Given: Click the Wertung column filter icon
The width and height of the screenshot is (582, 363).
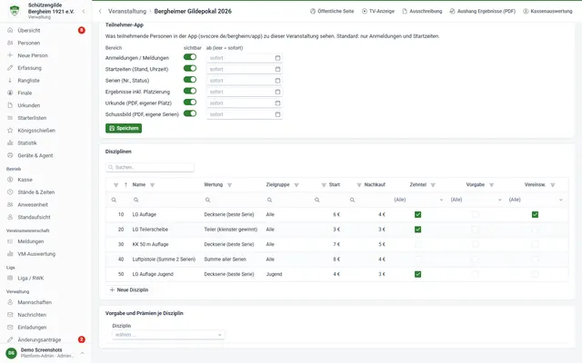Looking at the screenshot, I should click(x=229, y=185).
